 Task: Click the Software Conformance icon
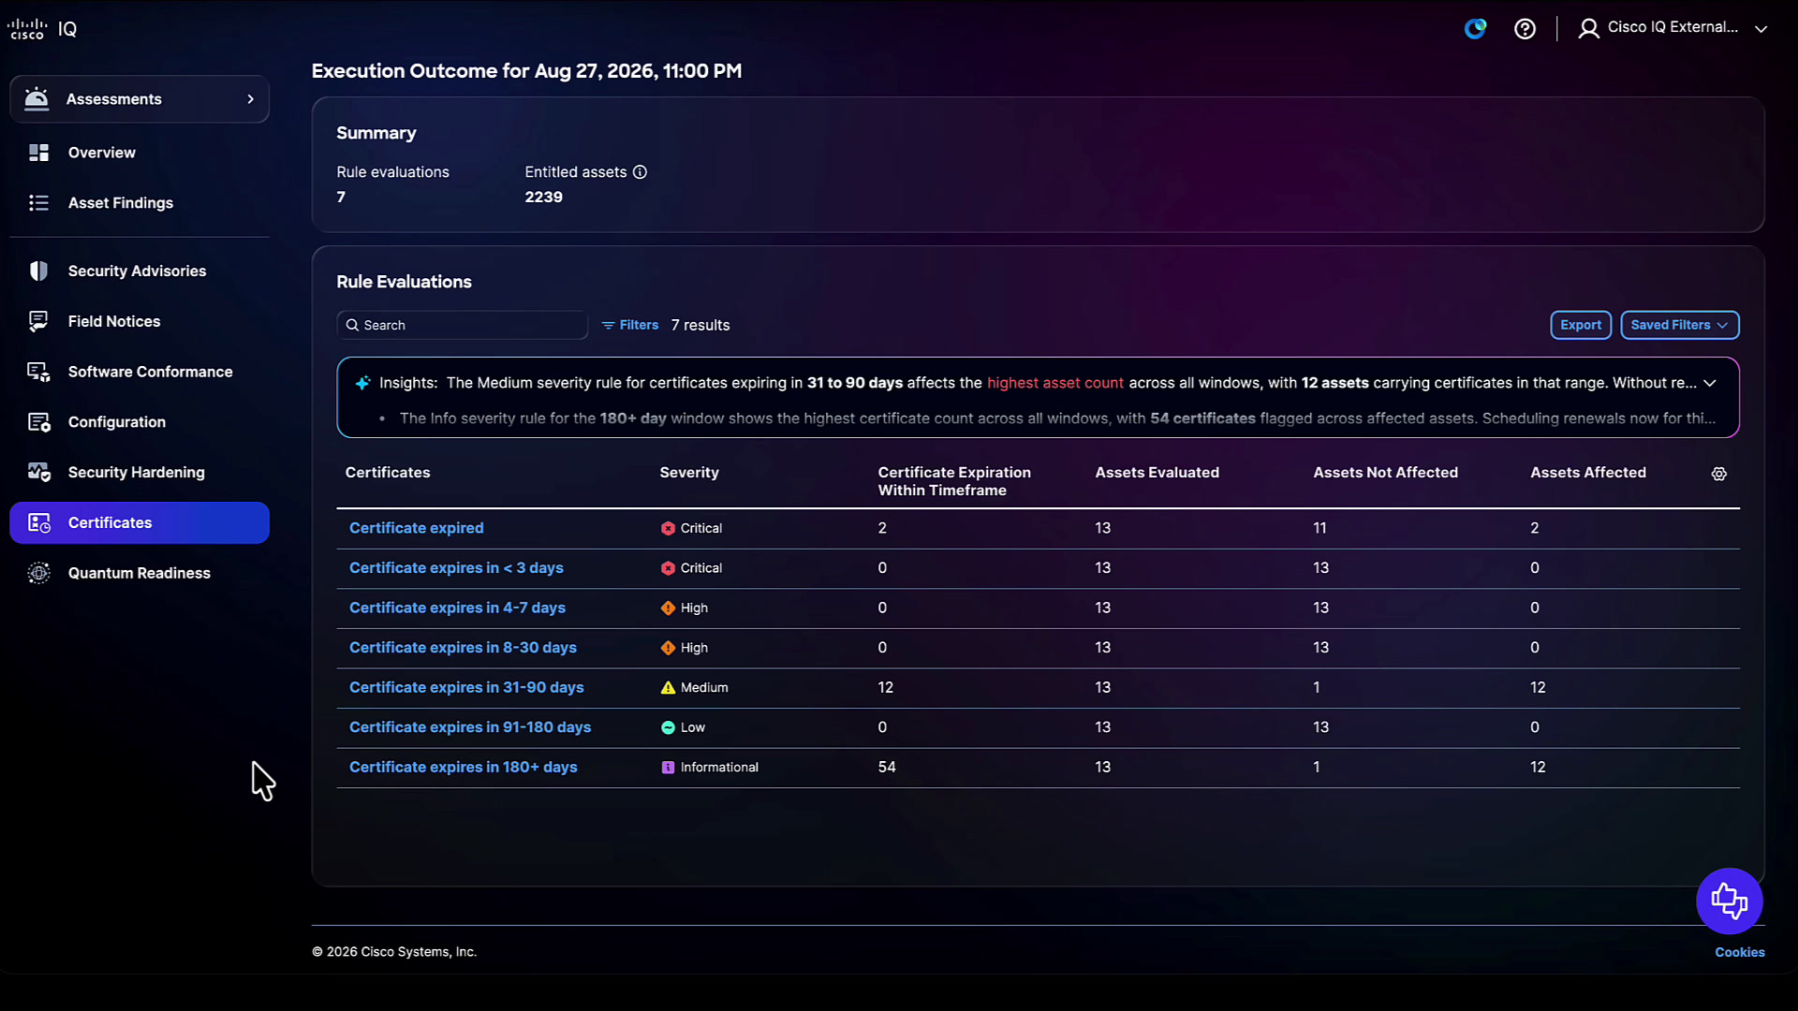[x=38, y=373]
